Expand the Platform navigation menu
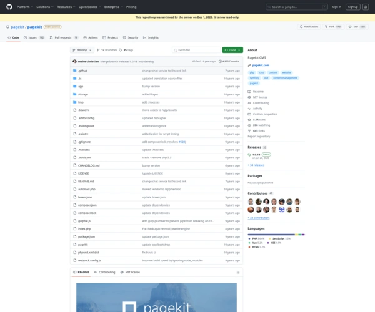375x312 pixels. coord(24,7)
